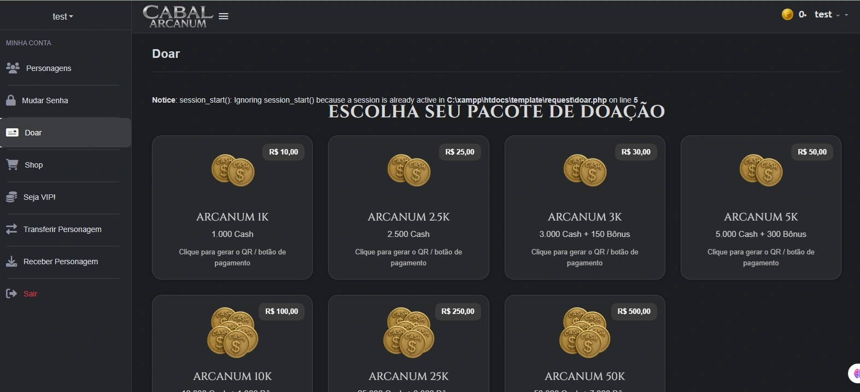Viewport: 860px width, 392px height.
Task: Click the ARCANUM 3K package title
Action: tap(585, 217)
